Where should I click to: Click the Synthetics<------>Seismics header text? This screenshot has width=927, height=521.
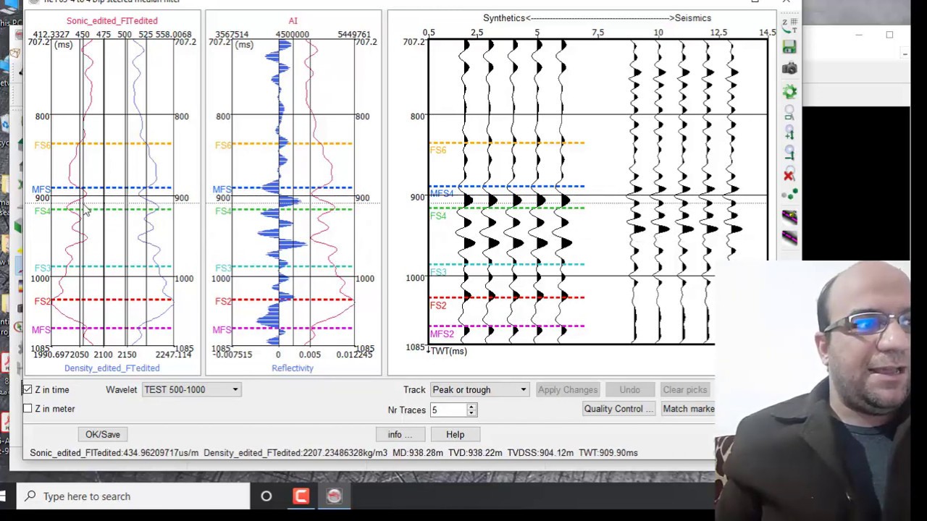coord(597,18)
